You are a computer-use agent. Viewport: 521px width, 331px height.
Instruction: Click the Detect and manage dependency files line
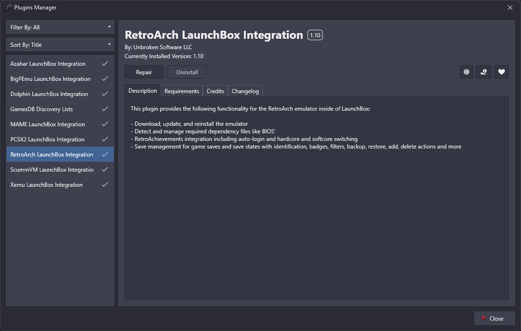pos(203,131)
